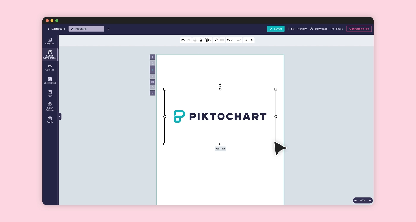Zoom out with minus button
Screen dimensions: 416x222
[x=355, y=200]
